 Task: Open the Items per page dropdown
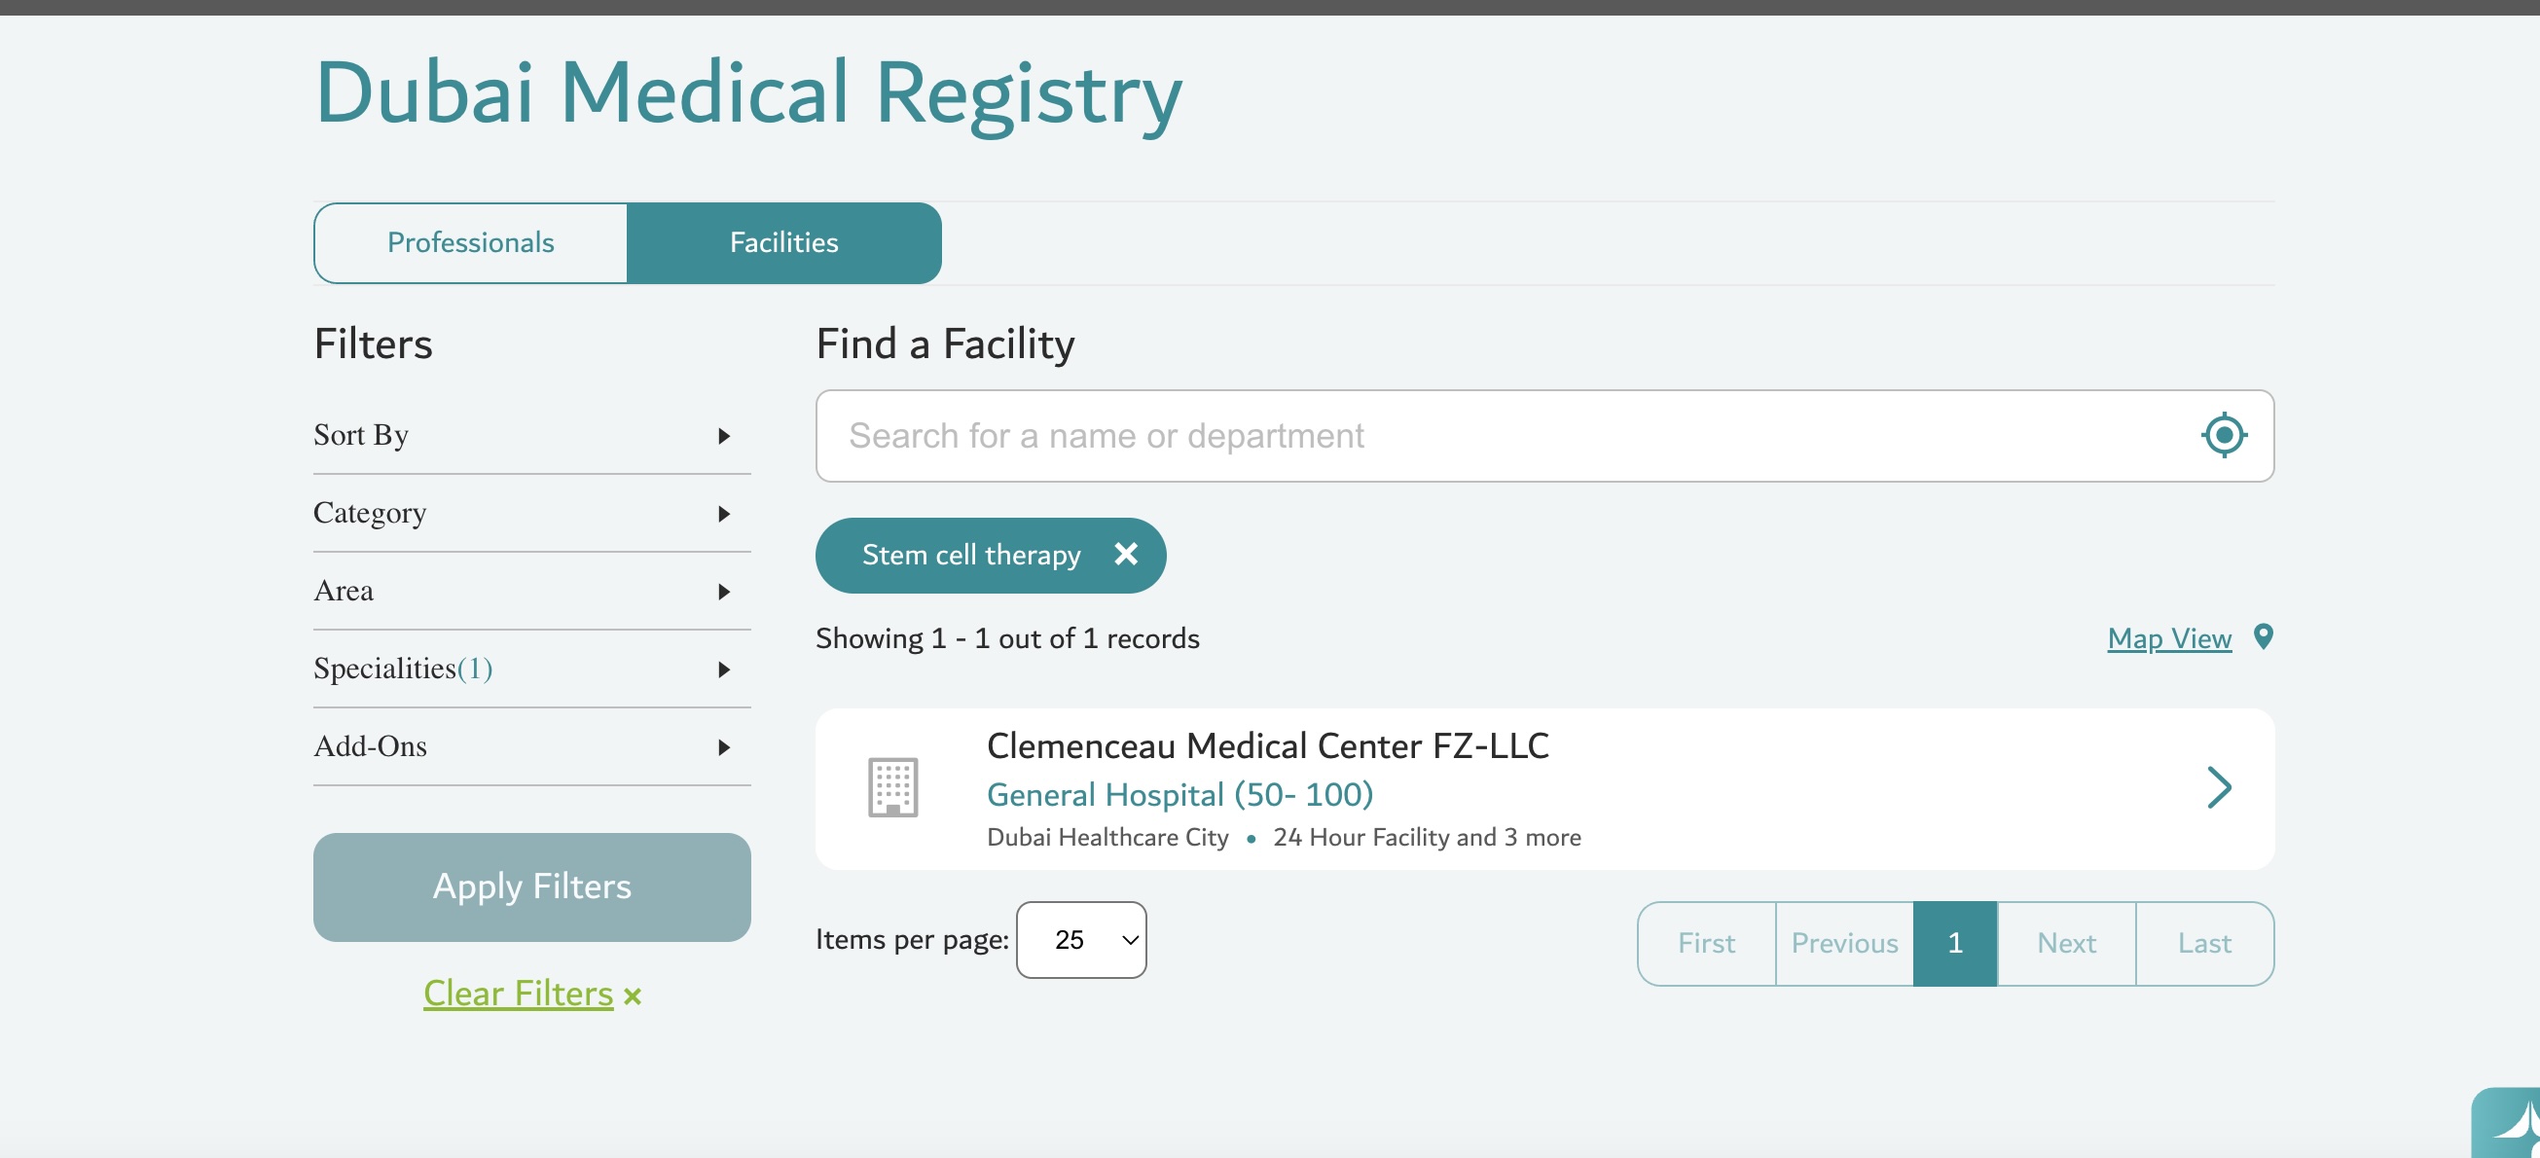1080,940
